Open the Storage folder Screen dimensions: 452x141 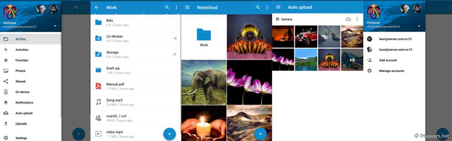[136, 54]
